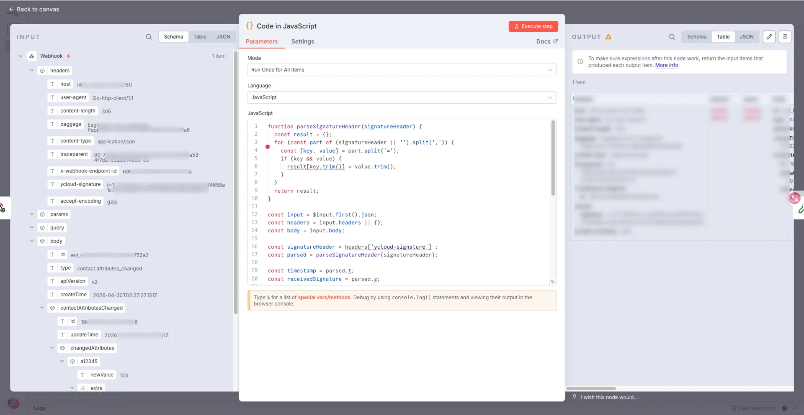This screenshot has width=804, height=415.
Task: Click the list icon beside extra
Action: pos(82,388)
